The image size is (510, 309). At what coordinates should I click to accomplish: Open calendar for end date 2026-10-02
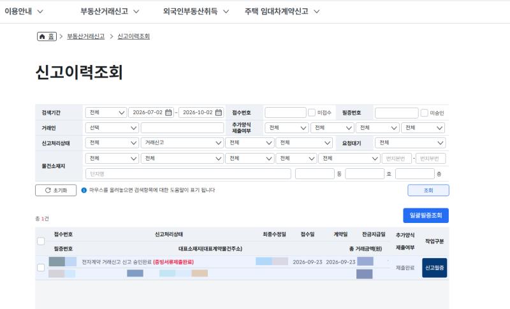click(219, 112)
